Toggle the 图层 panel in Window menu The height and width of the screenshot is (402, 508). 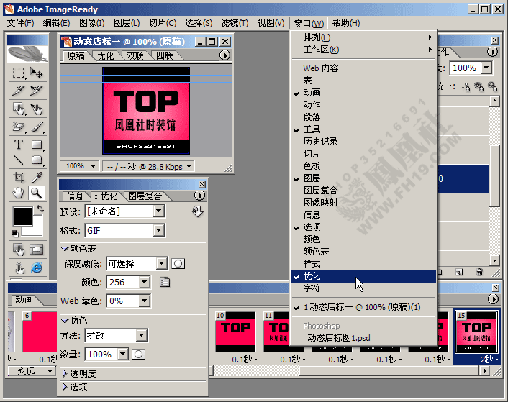[364, 178]
